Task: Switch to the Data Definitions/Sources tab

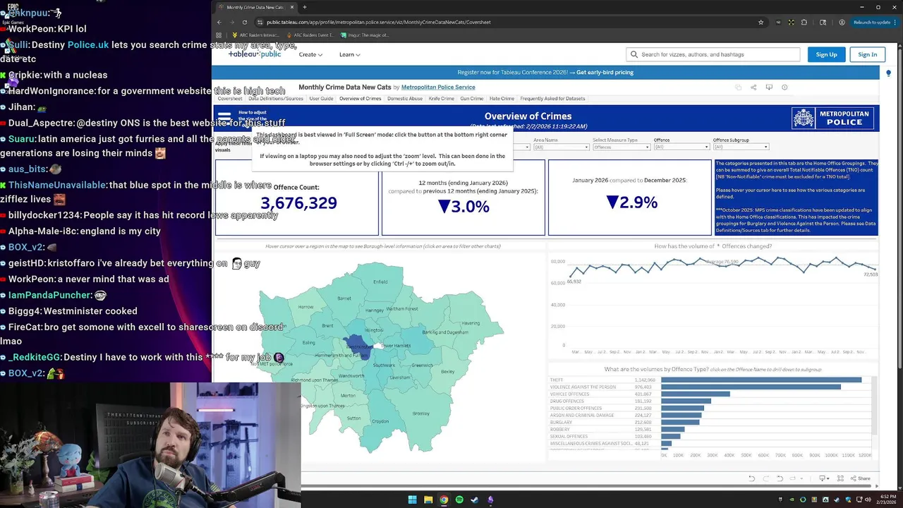Action: coord(276,99)
